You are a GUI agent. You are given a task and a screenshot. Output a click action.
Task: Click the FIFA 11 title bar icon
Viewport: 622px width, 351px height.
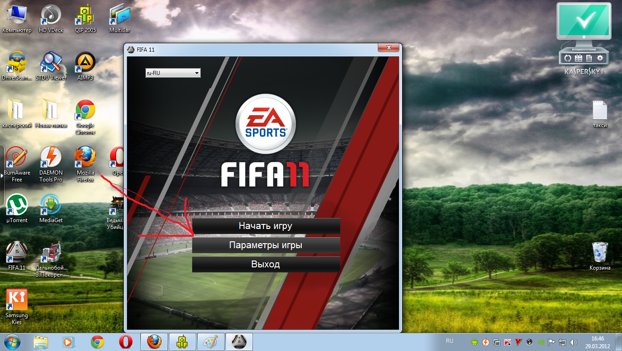131,49
